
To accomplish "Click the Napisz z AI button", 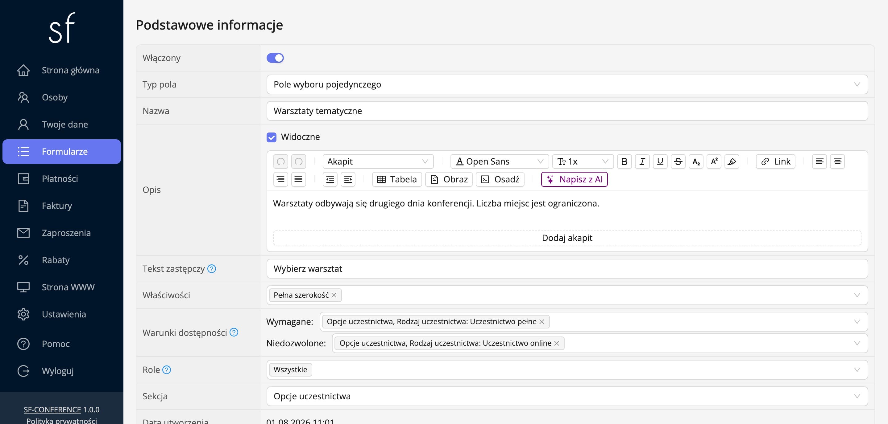I will [574, 179].
